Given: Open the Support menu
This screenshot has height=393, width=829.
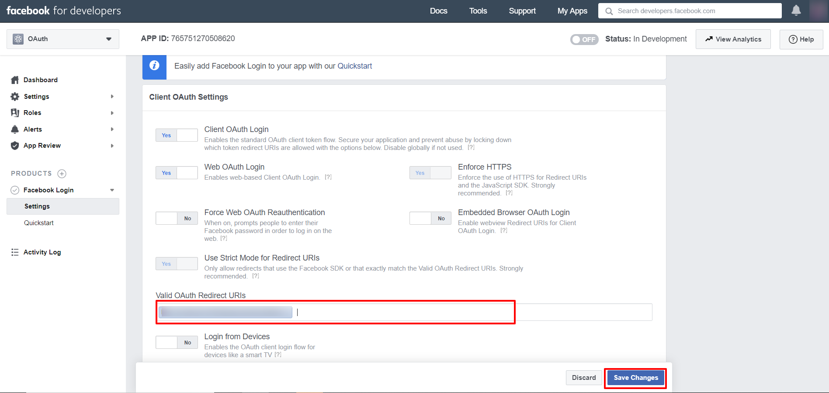Looking at the screenshot, I should click(522, 11).
